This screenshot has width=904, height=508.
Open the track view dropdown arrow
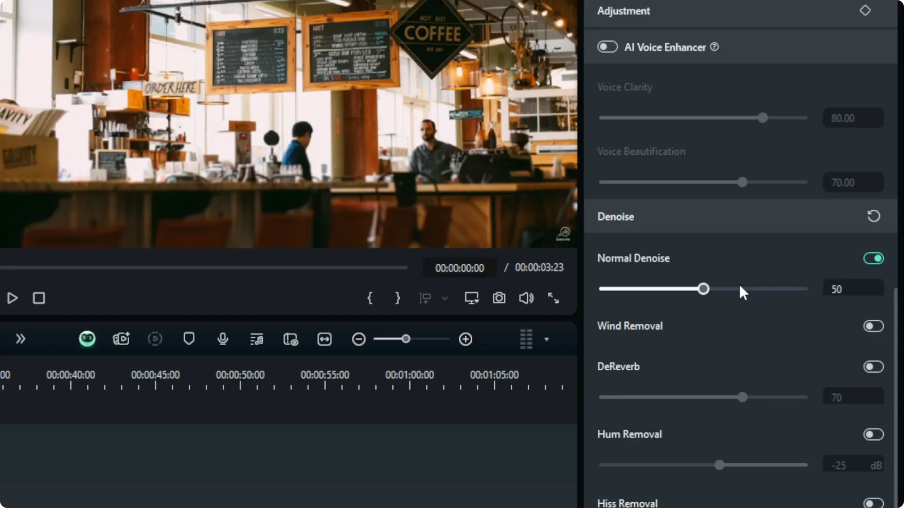click(x=546, y=339)
